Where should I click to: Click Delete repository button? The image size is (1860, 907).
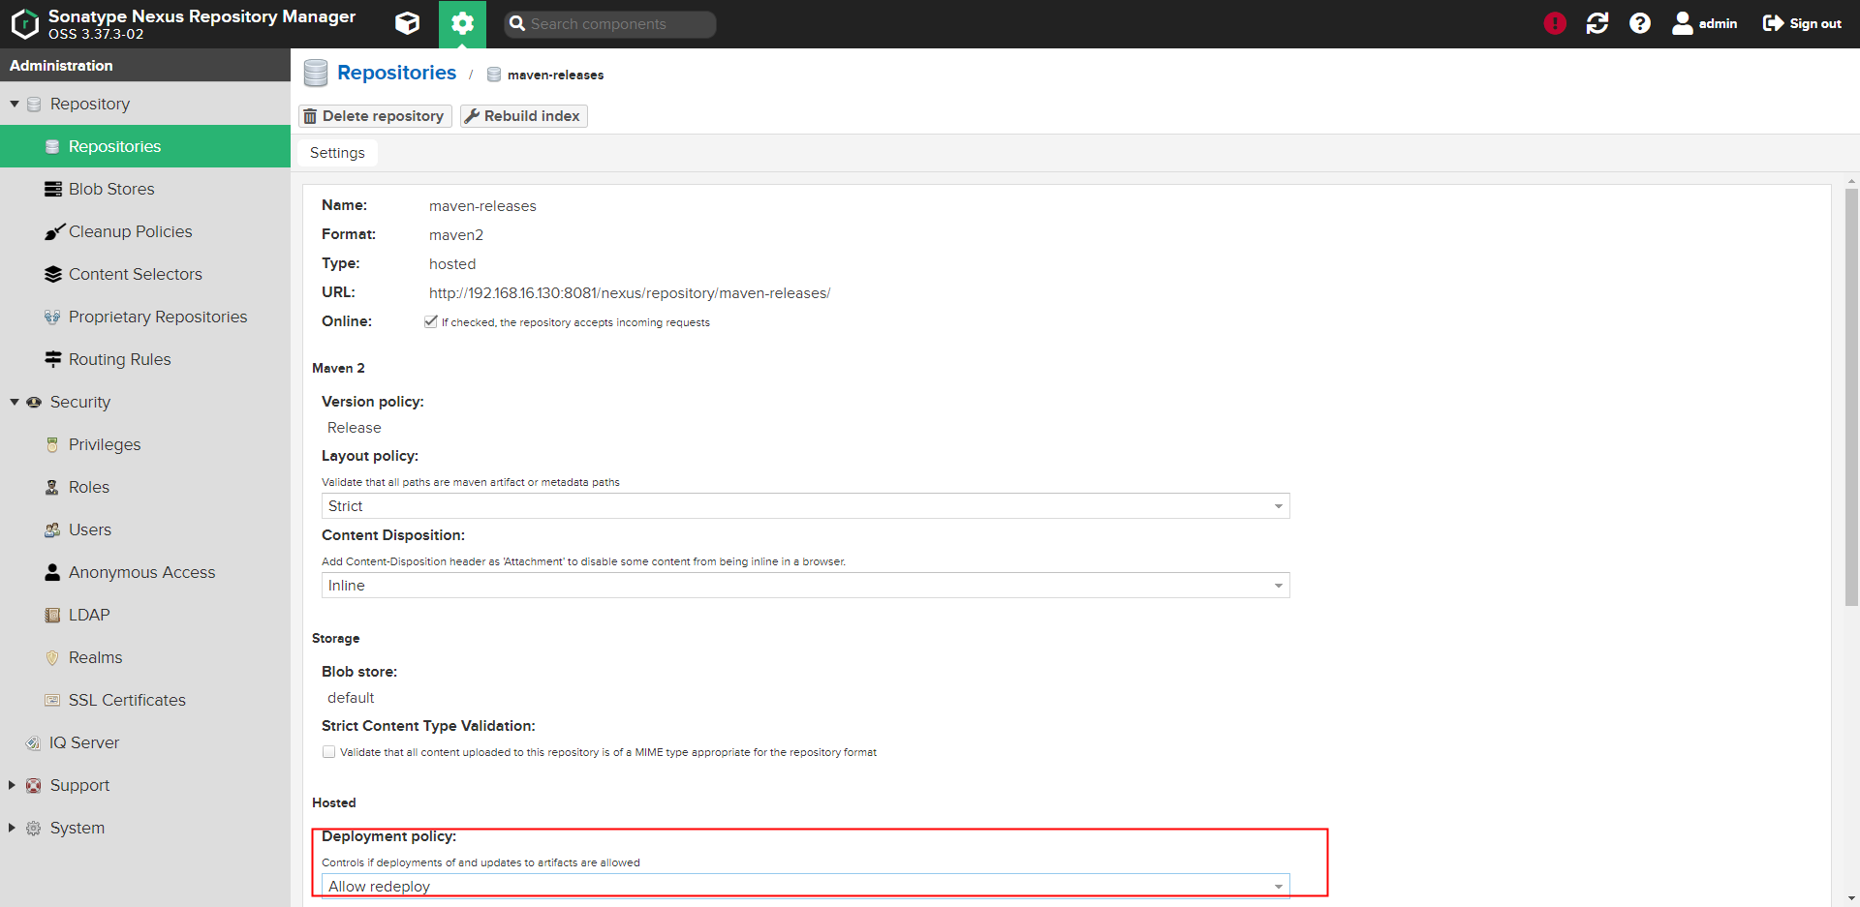(x=375, y=116)
